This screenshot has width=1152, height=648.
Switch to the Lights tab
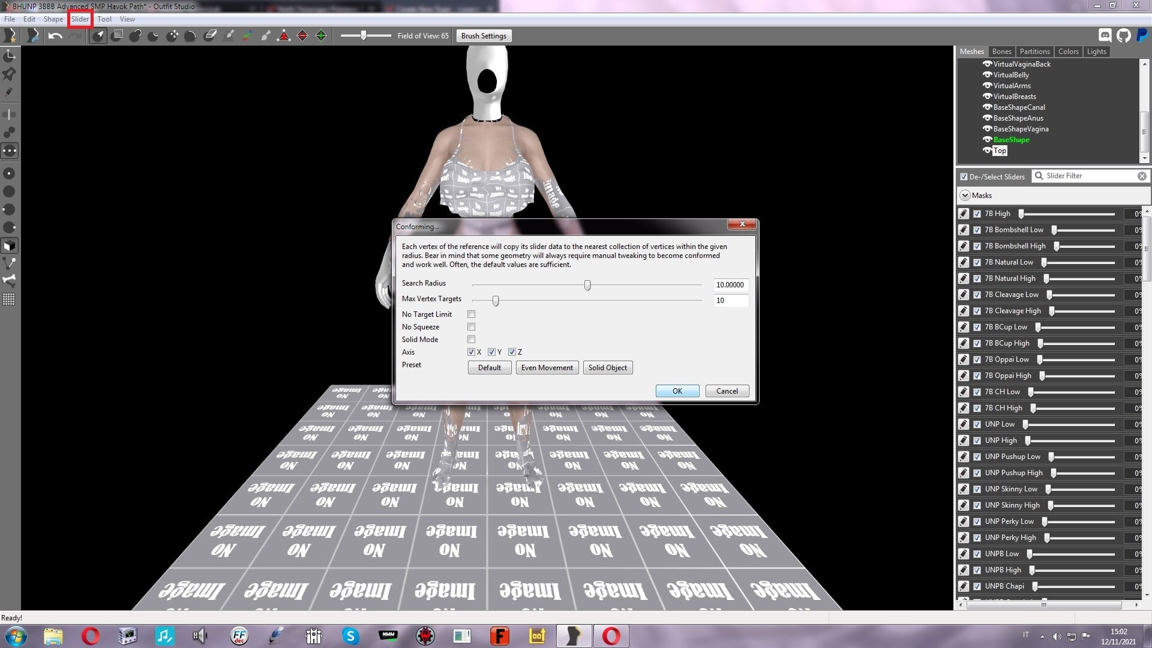(x=1096, y=52)
